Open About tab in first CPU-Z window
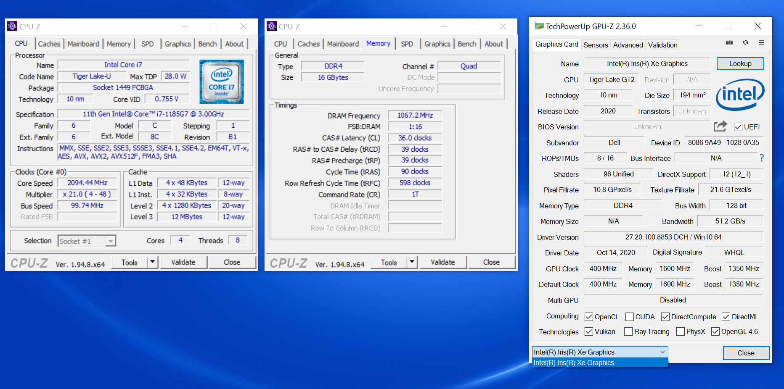 click(x=234, y=44)
